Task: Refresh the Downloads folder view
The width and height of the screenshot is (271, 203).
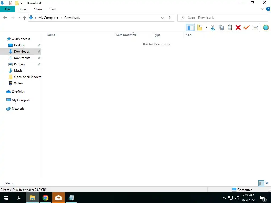Action: (x=170, y=18)
